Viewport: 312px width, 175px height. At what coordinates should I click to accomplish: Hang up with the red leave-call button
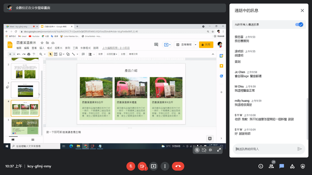click(178, 166)
